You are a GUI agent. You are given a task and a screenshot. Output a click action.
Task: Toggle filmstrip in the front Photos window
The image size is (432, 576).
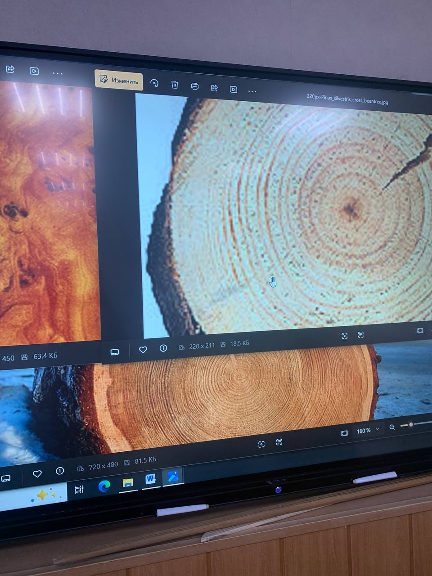(x=115, y=352)
